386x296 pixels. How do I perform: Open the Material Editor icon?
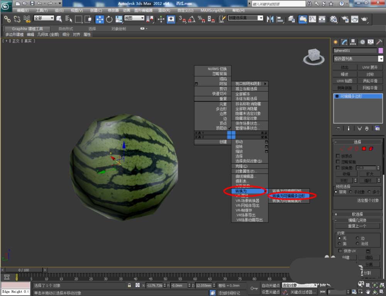[334, 19]
